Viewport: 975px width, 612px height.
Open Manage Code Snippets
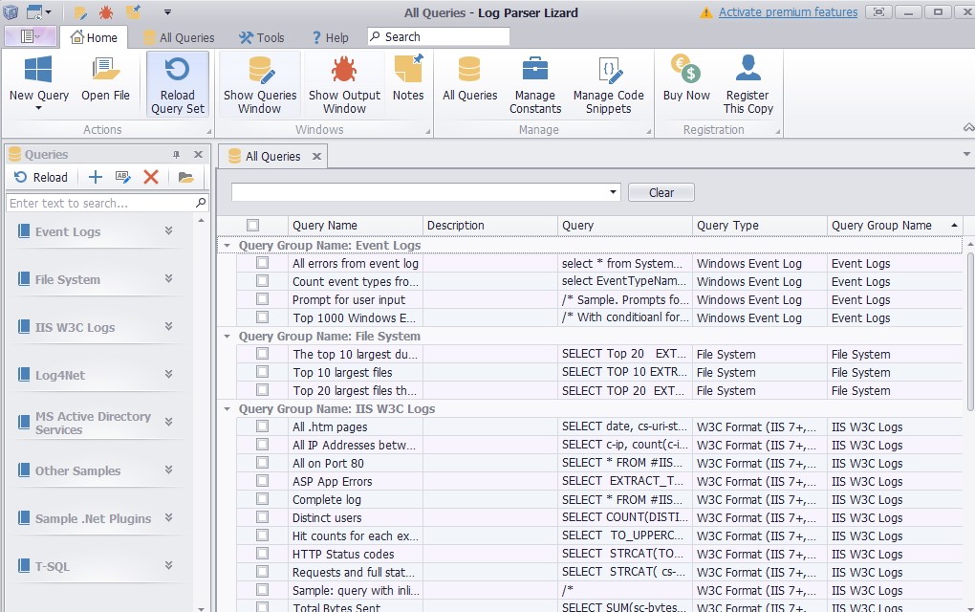(608, 72)
